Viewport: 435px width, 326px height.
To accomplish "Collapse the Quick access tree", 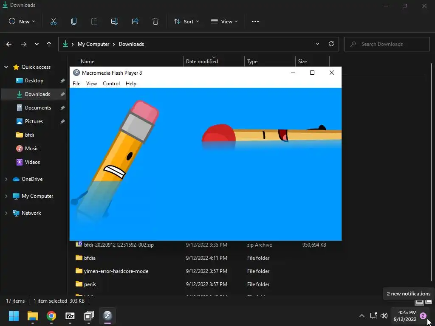I will pyautogui.click(x=6, y=67).
